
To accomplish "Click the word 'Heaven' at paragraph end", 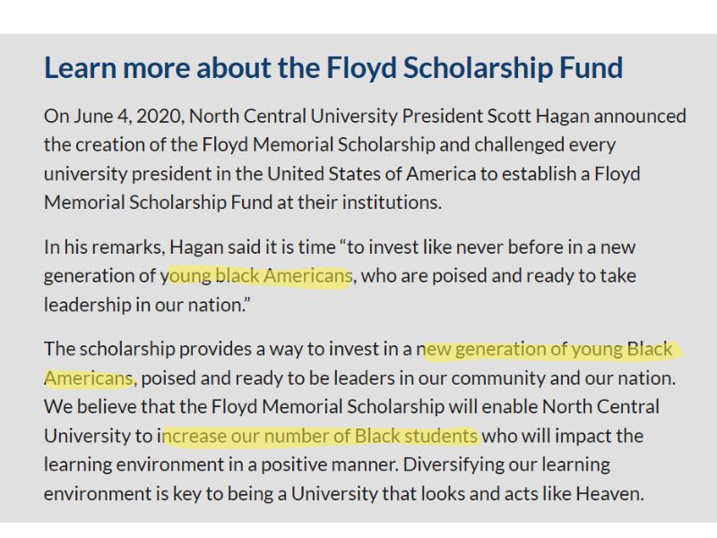I will (609, 494).
